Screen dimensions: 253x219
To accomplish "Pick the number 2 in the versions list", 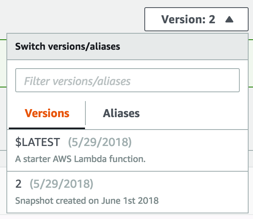I will [18, 184].
